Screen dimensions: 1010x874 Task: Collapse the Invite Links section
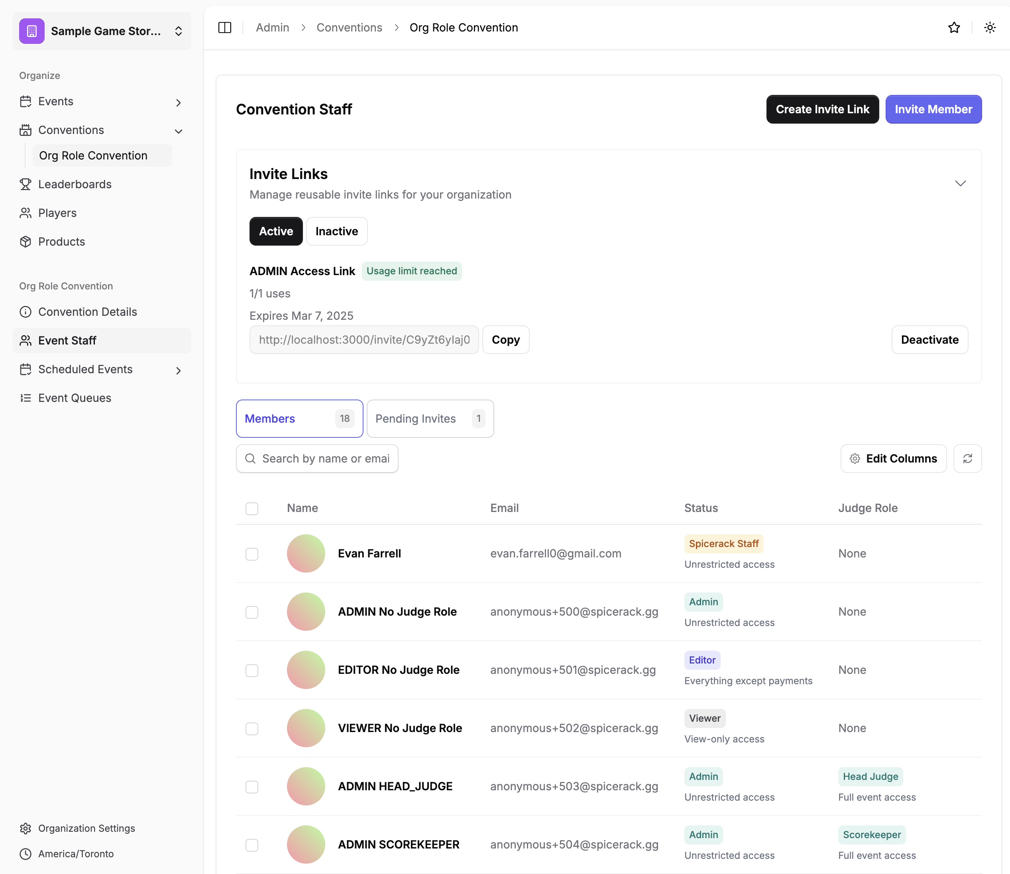tap(960, 184)
